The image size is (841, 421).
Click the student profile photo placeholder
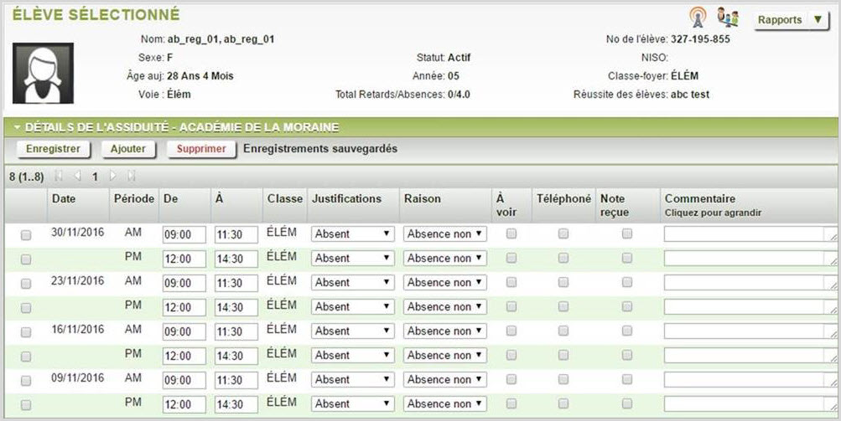click(x=43, y=74)
